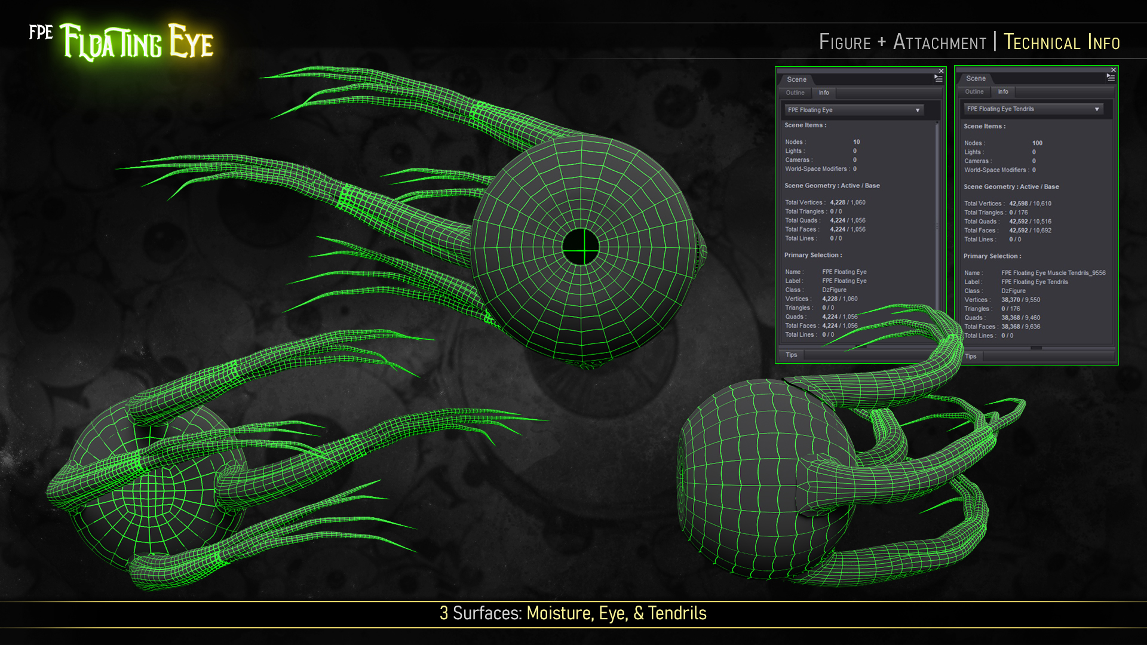
Task: Click the Nodes count in the right Scene Items list
Action: (x=1036, y=143)
